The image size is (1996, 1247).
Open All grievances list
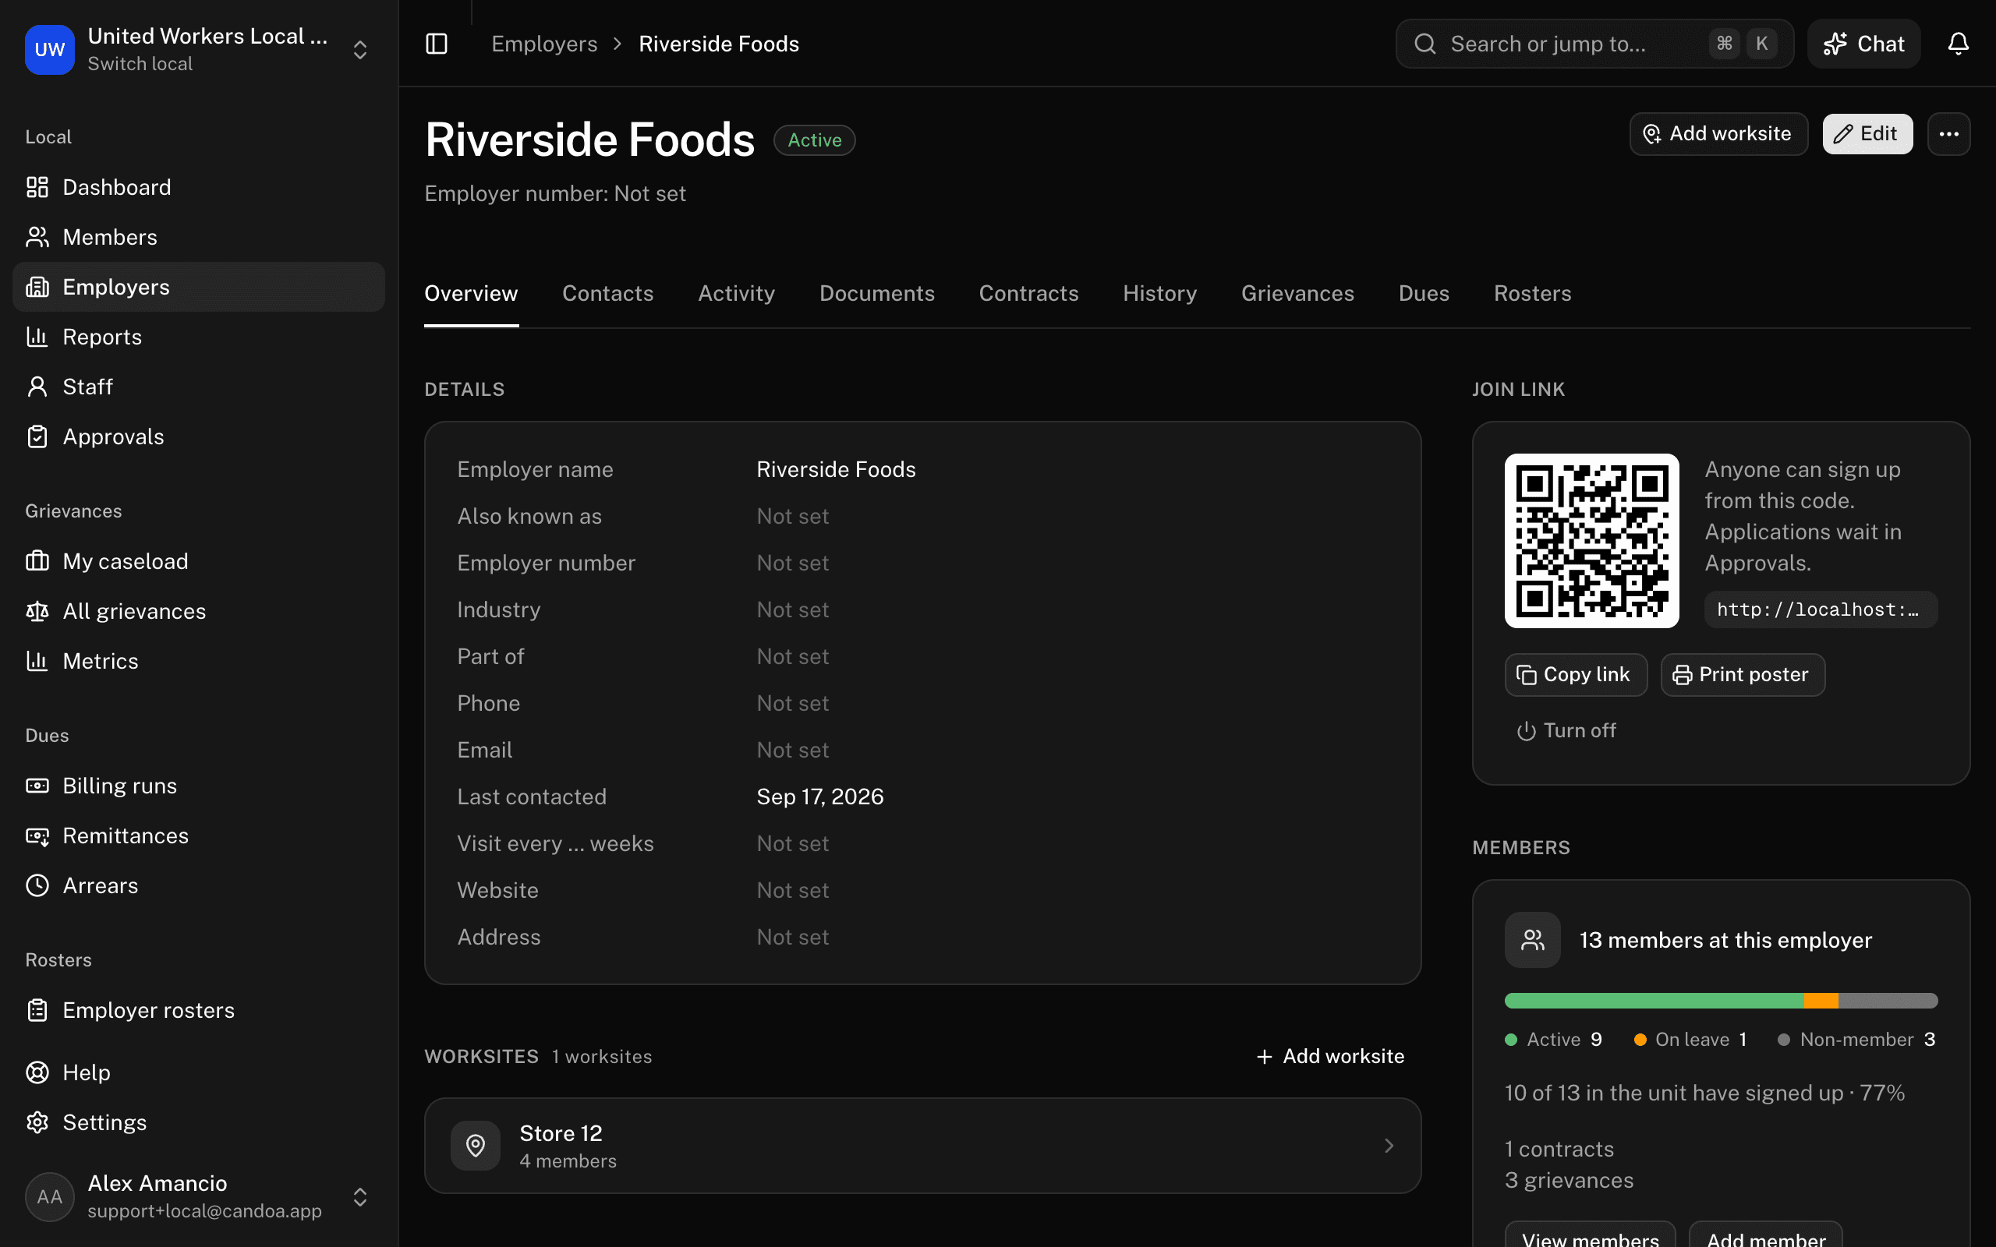(198, 611)
